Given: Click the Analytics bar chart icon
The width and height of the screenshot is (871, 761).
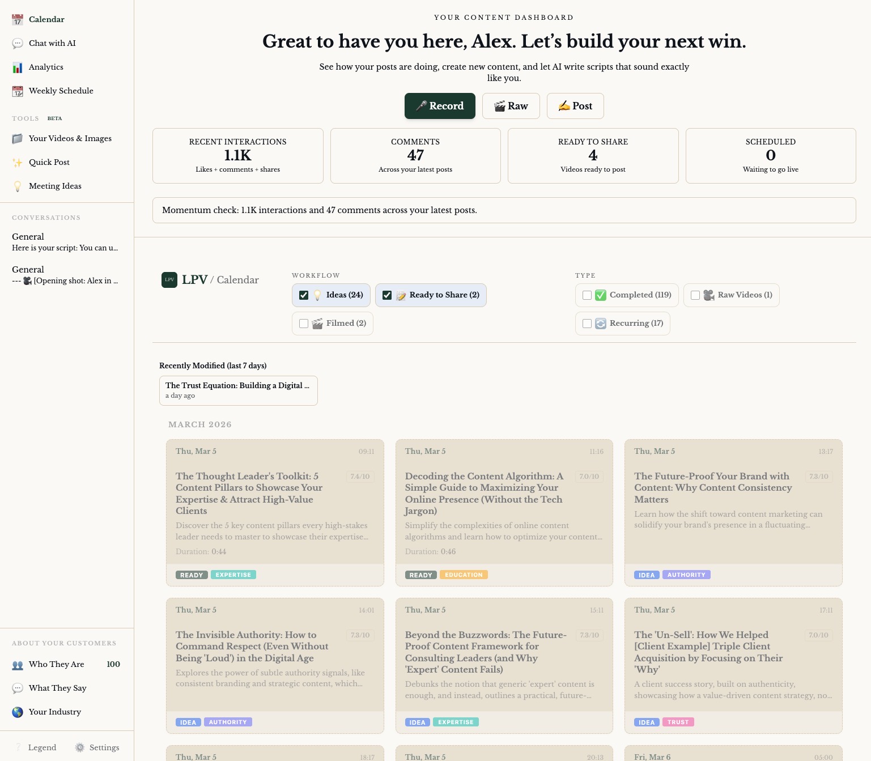Looking at the screenshot, I should coord(18,67).
